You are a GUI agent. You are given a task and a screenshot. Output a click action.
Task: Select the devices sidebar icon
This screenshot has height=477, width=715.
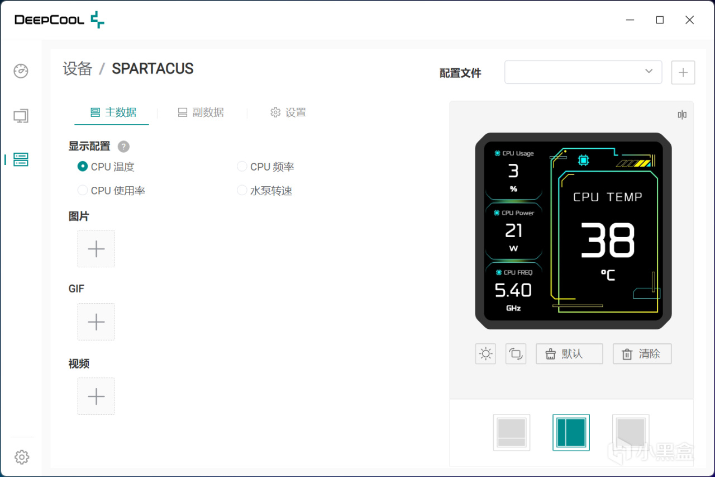coord(21,159)
